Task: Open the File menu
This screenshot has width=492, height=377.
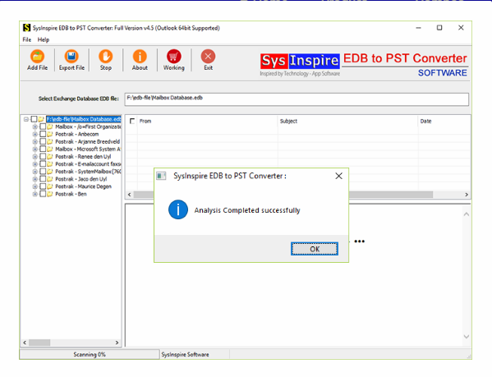Action: [x=26, y=39]
